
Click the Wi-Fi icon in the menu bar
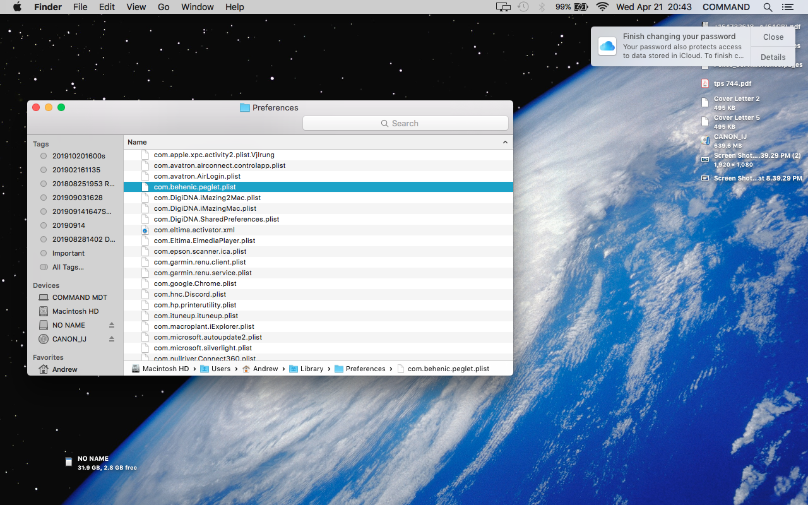click(x=602, y=7)
